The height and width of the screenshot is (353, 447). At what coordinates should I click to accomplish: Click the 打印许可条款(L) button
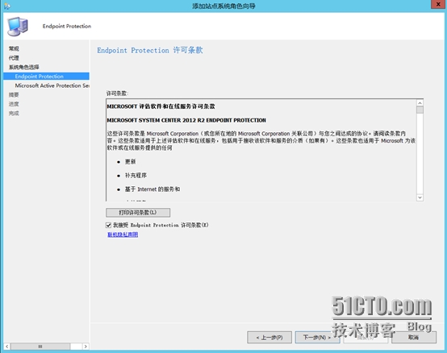click(x=138, y=213)
